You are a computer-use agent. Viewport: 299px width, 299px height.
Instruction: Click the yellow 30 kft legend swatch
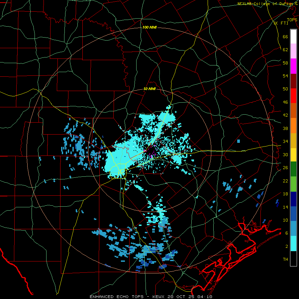pos(293,155)
